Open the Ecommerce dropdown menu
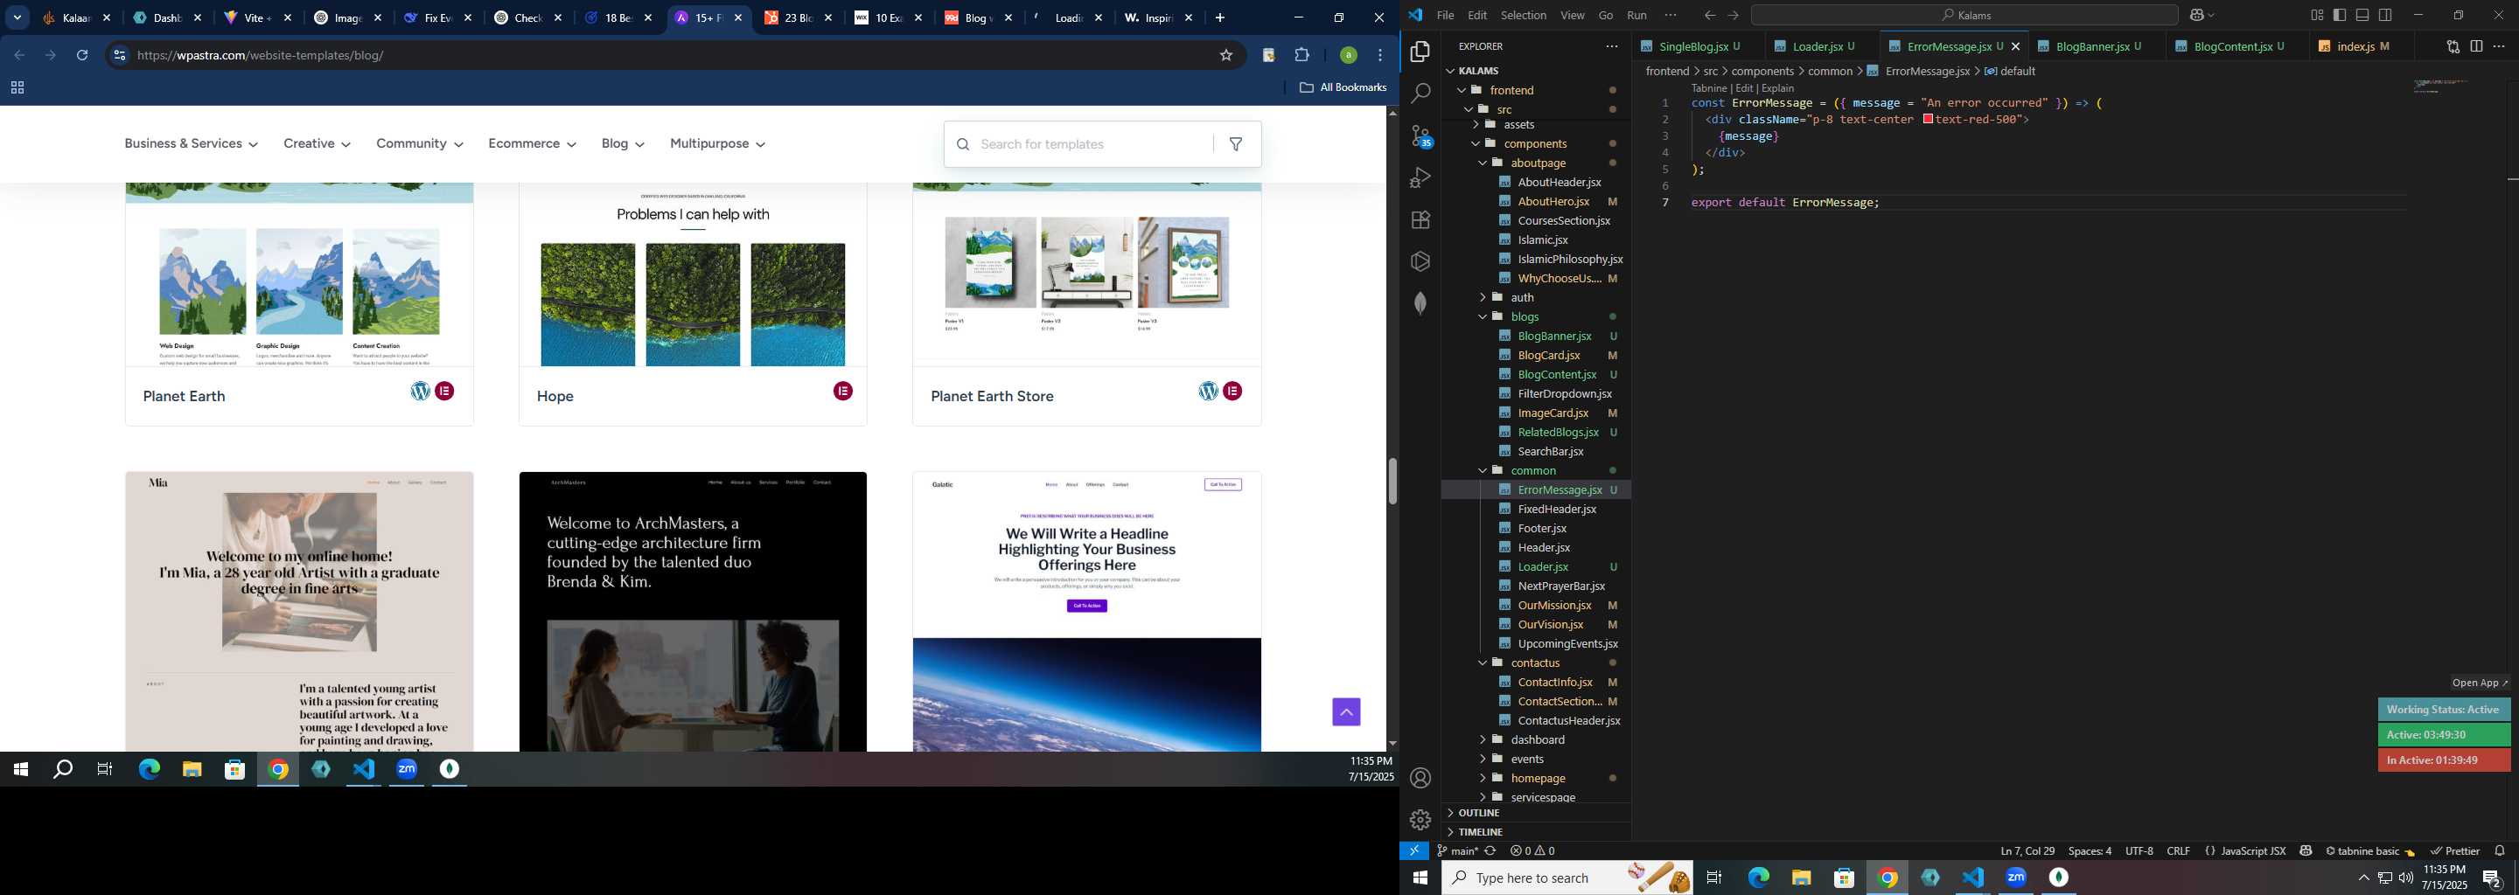Image resolution: width=2519 pixels, height=895 pixels. (532, 143)
